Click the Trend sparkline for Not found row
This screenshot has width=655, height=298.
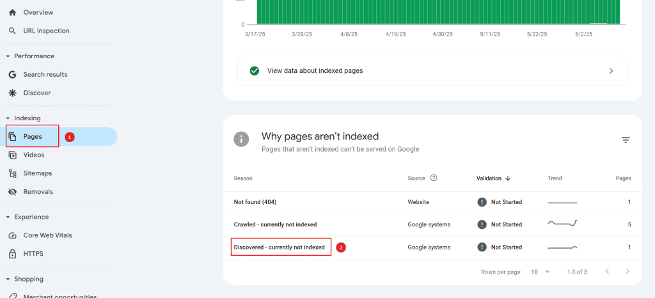coord(562,203)
